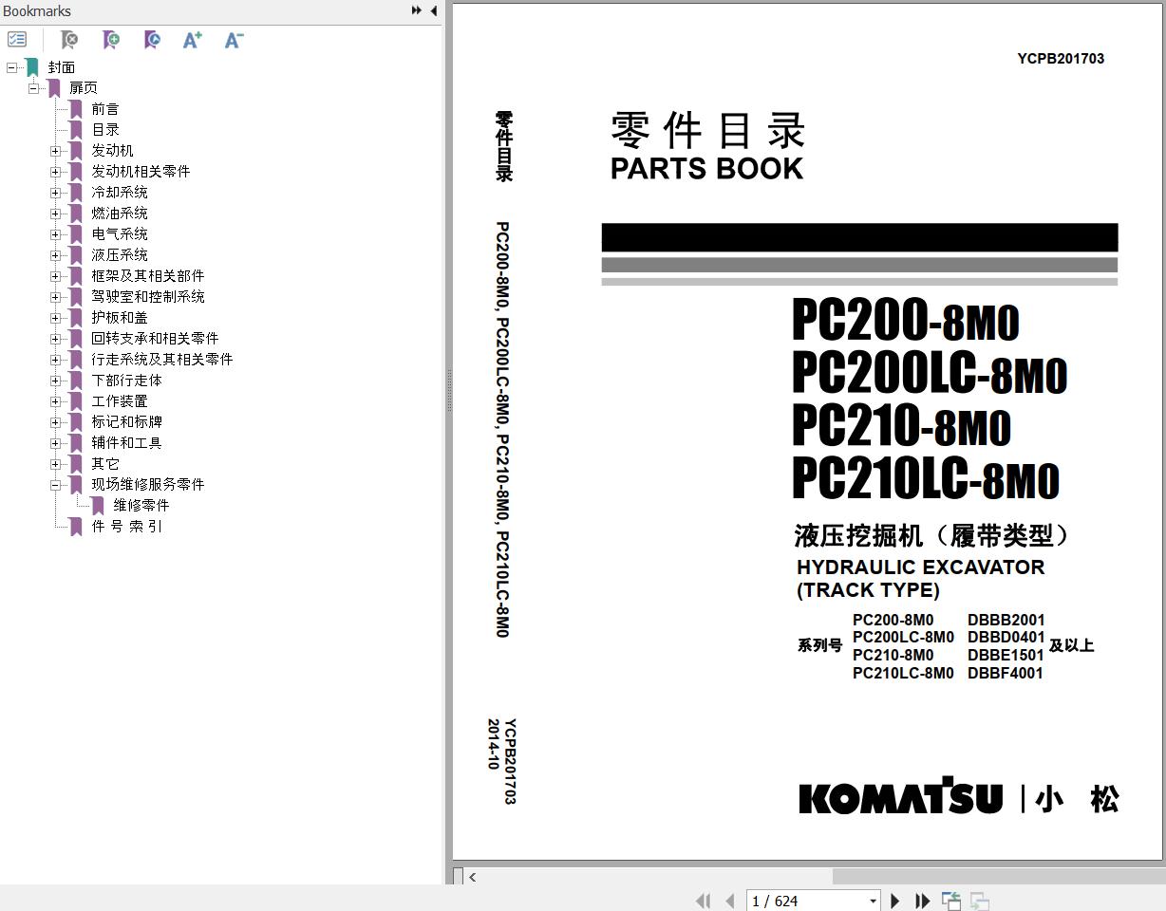This screenshot has width=1166, height=911.
Task: Open the page number dropdown arrow
Action: (873, 901)
